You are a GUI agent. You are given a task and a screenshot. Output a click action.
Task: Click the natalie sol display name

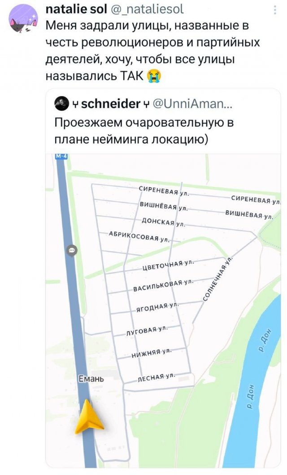pos(76,9)
